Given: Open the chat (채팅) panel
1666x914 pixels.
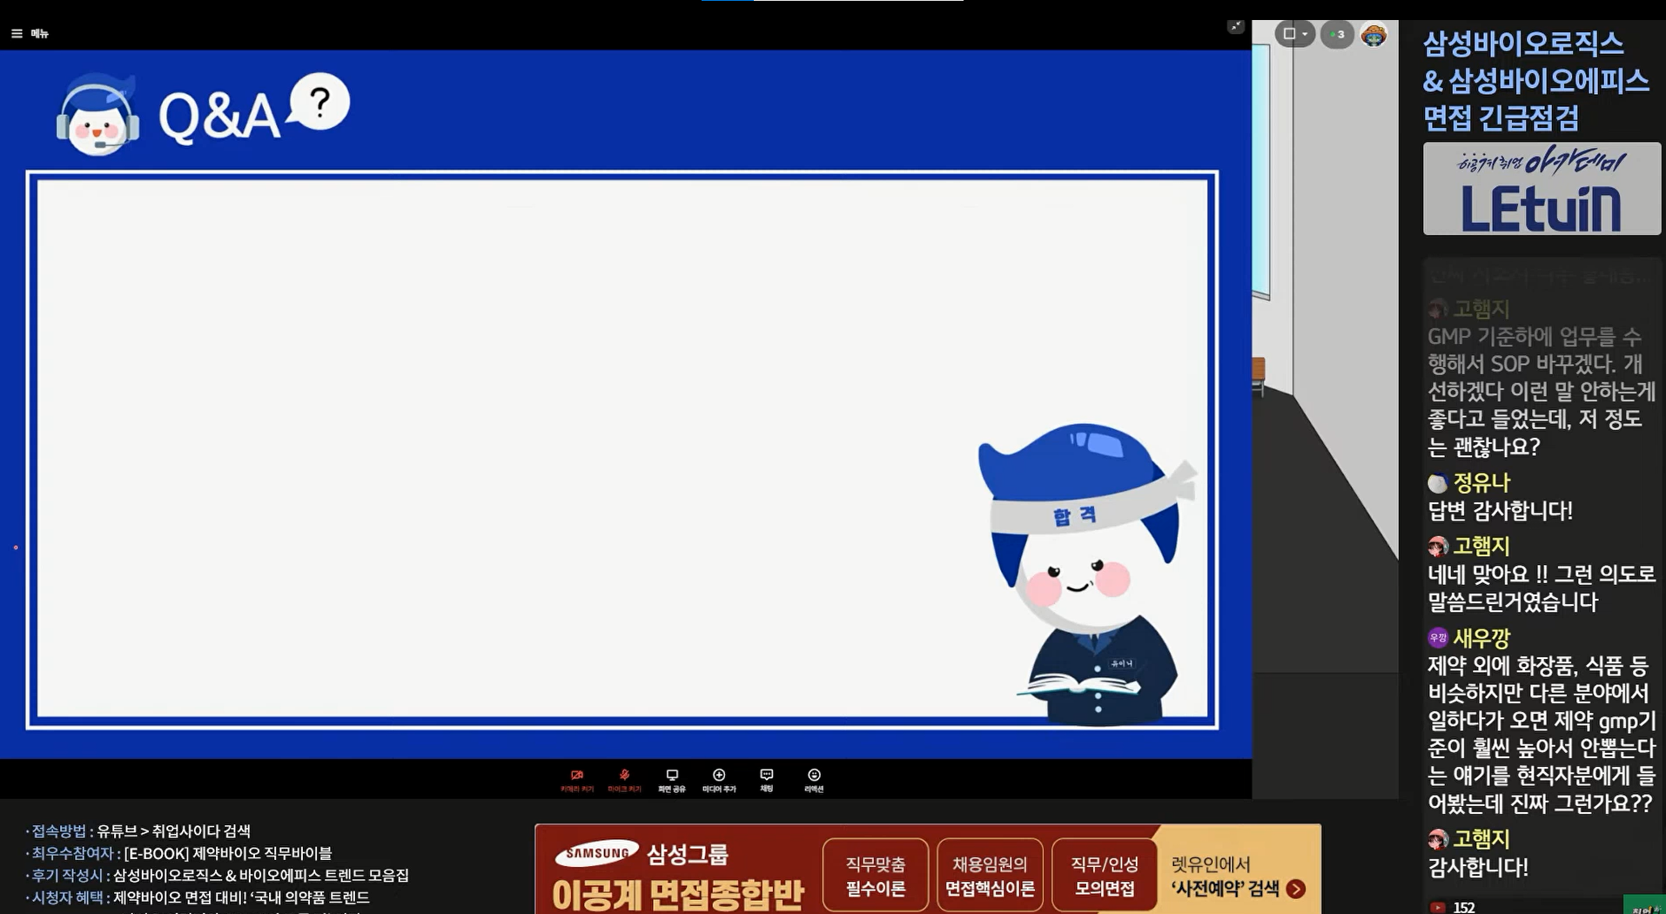Looking at the screenshot, I should coord(767,779).
